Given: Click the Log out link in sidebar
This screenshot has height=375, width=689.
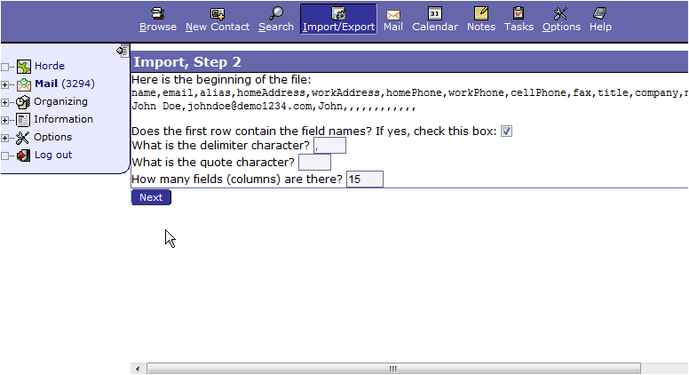Looking at the screenshot, I should pos(52,155).
